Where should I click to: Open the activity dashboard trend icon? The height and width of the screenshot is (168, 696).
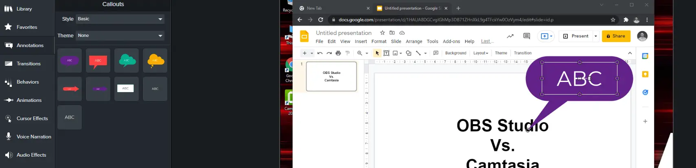tap(510, 36)
